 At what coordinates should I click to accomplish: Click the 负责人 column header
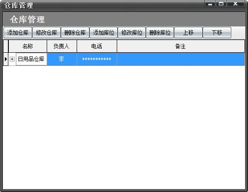click(62, 46)
